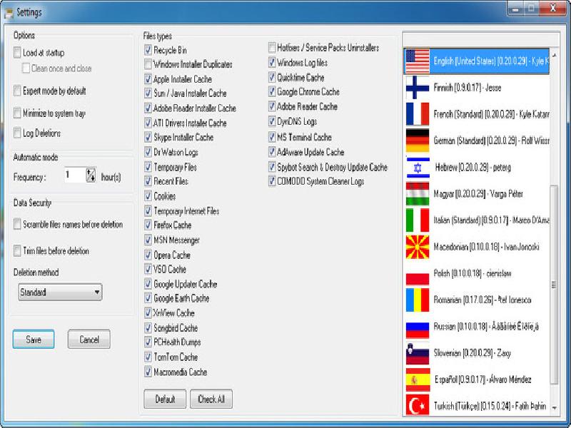571x428 pixels.
Task: Toggle the Firefox Cache checkbox
Action: pyautogui.click(x=148, y=225)
